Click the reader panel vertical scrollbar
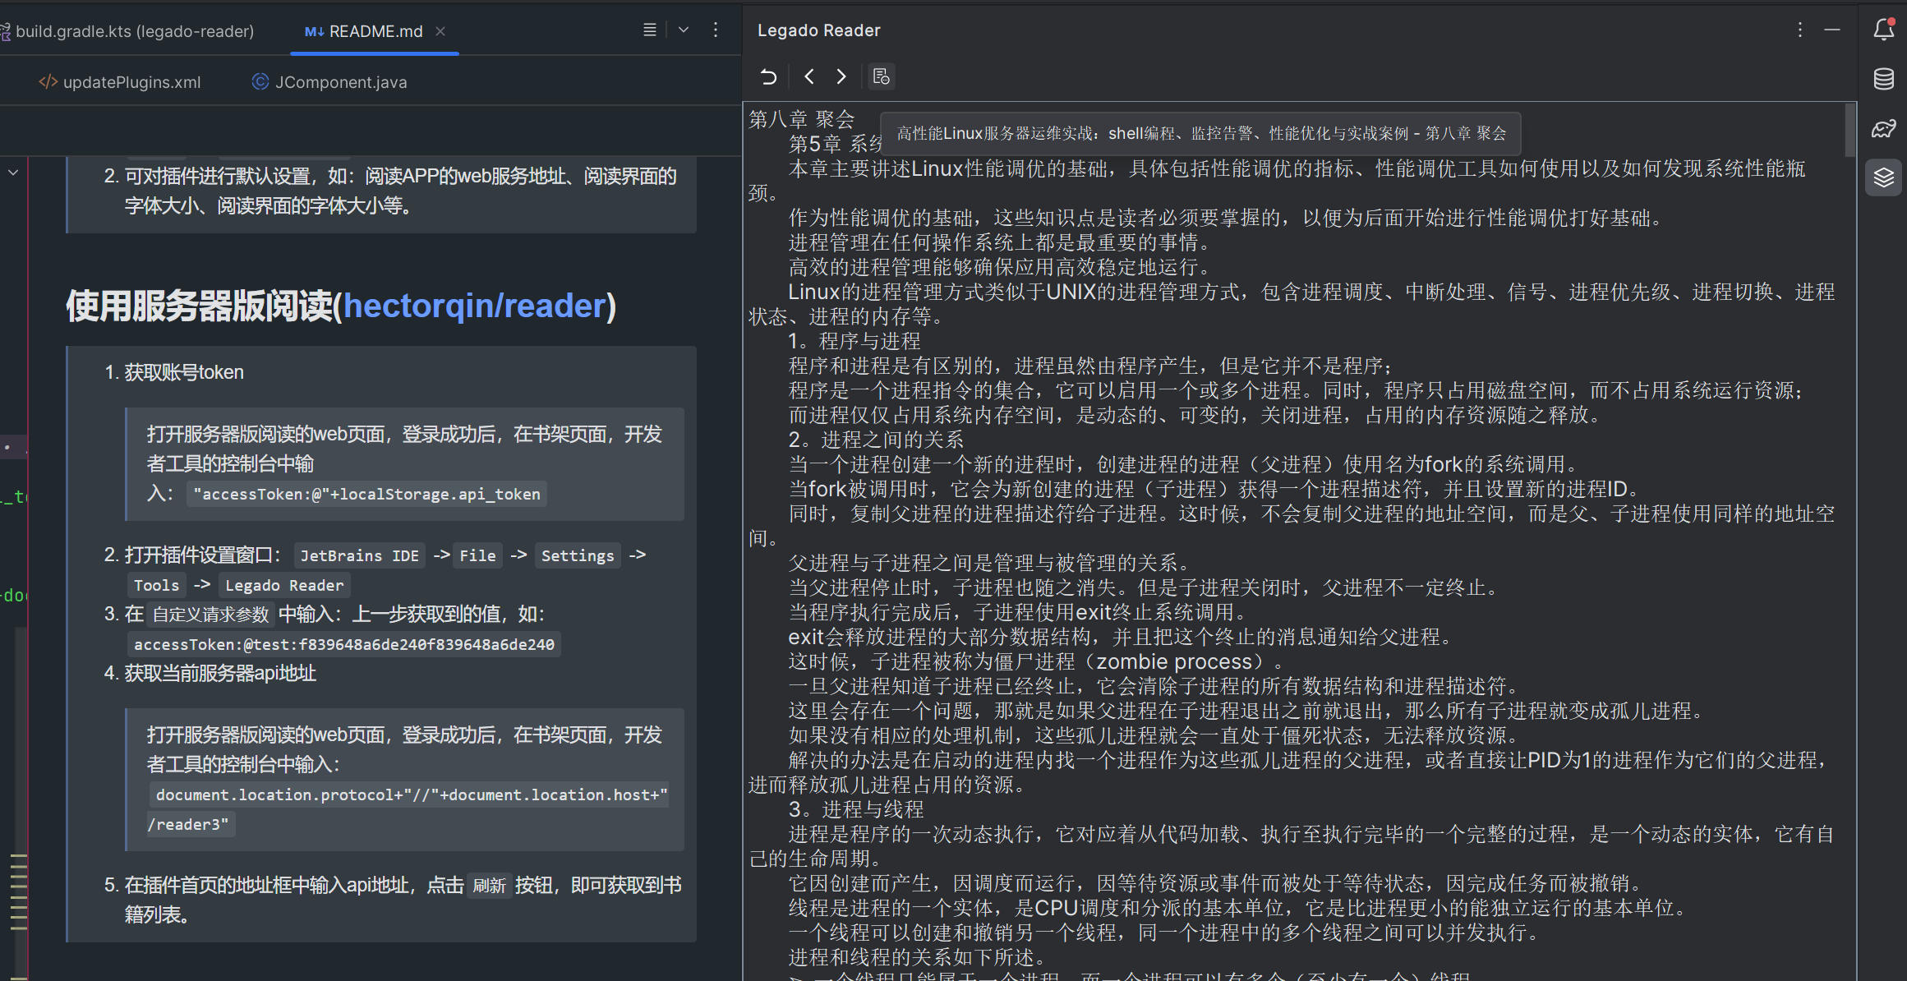 pos(1849,131)
